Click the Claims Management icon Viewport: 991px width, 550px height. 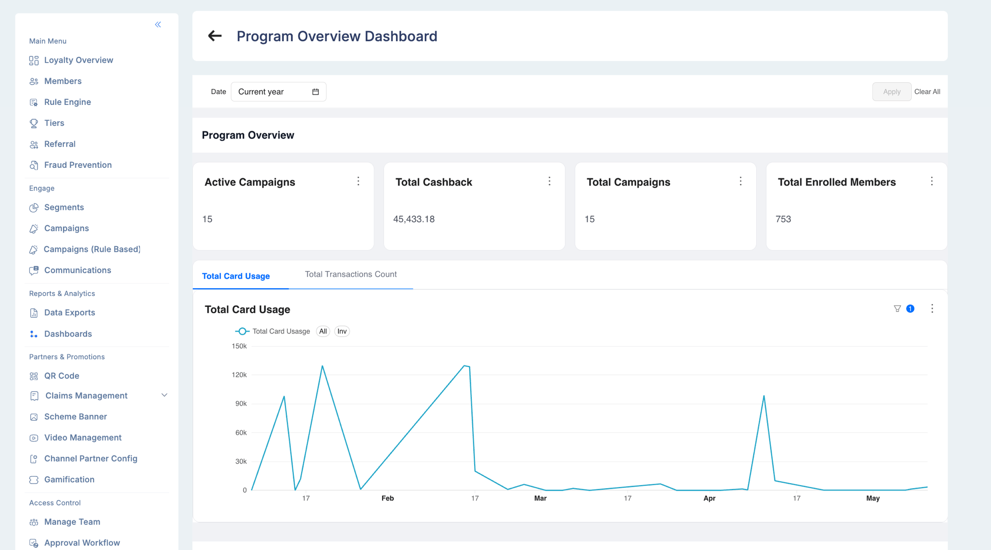(x=34, y=396)
